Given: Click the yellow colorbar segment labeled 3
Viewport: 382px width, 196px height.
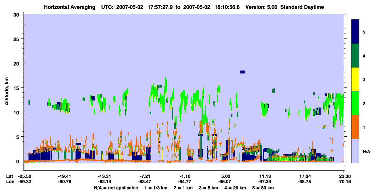Looking at the screenshot, I should pyautogui.click(x=355, y=79).
